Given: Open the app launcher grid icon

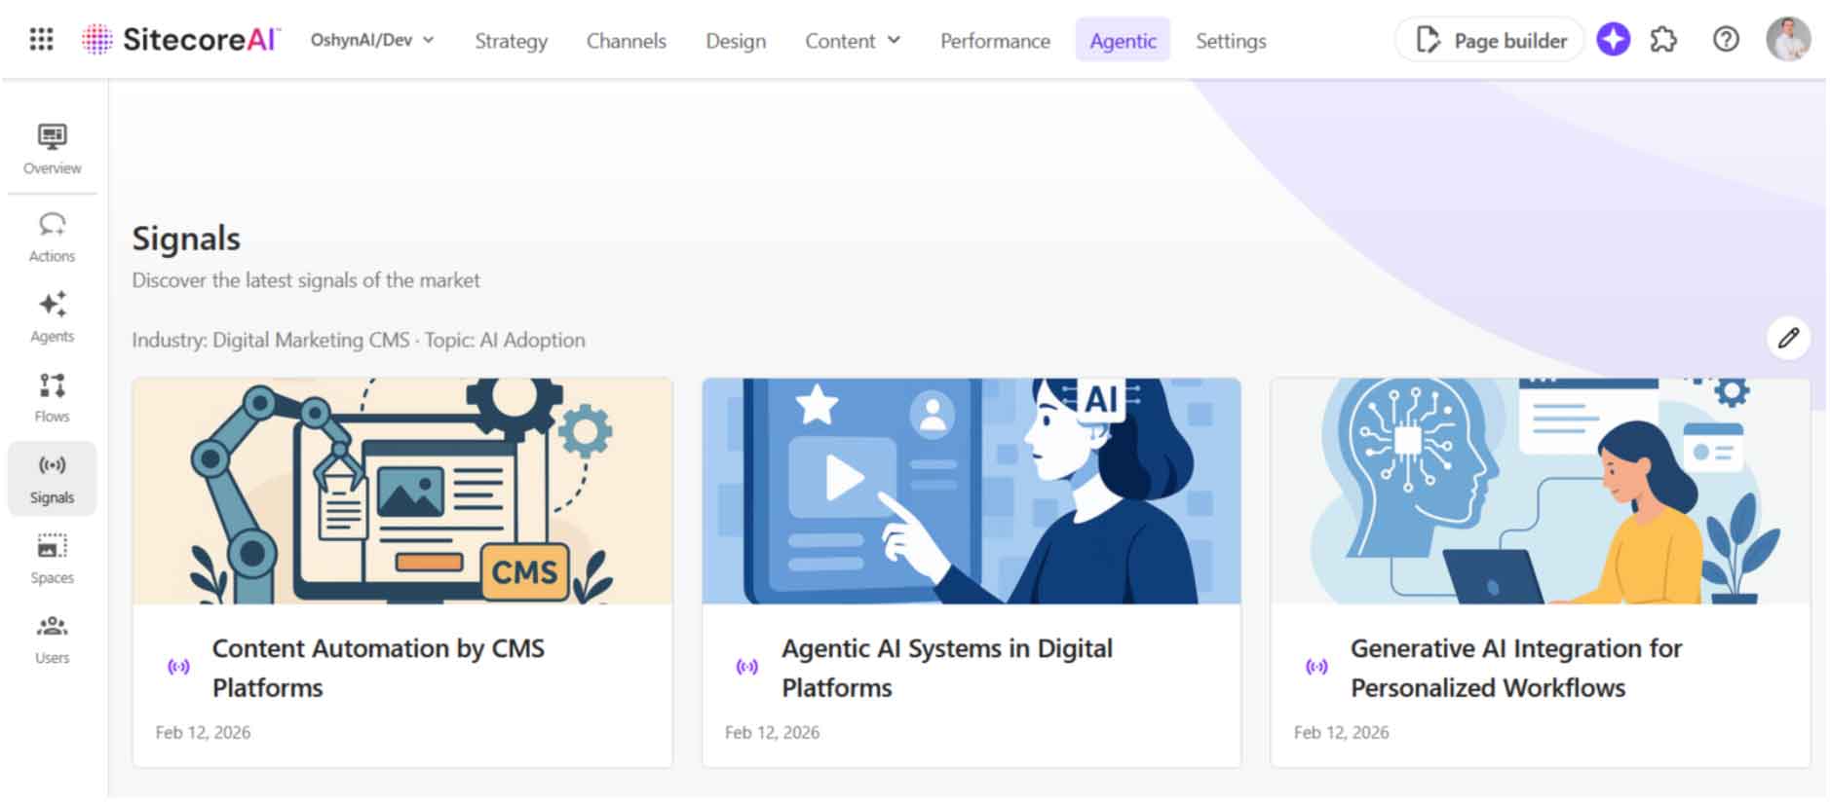Looking at the screenshot, I should click(41, 40).
